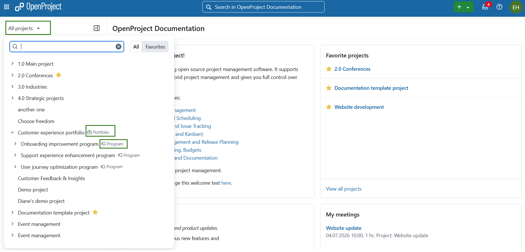This screenshot has width=525, height=252.
Task: Collapse Customer experience portfolio
Action: pos(12,132)
